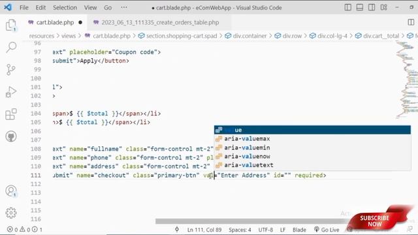Screen dimensions: 418x235
Task: Click name="fullname" attribute text
Action: pyautogui.click(x=96, y=149)
